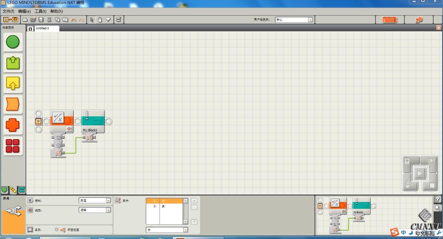Close the Untitled-1 program tab

[439, 28]
